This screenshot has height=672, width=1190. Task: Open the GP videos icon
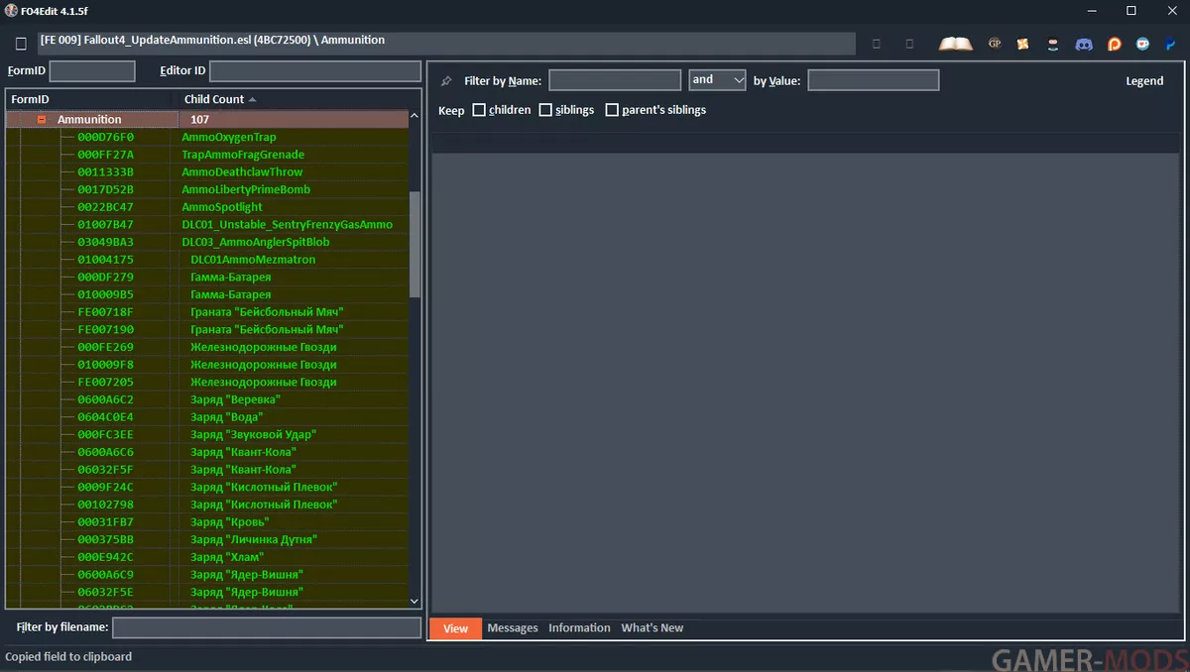[x=995, y=44]
